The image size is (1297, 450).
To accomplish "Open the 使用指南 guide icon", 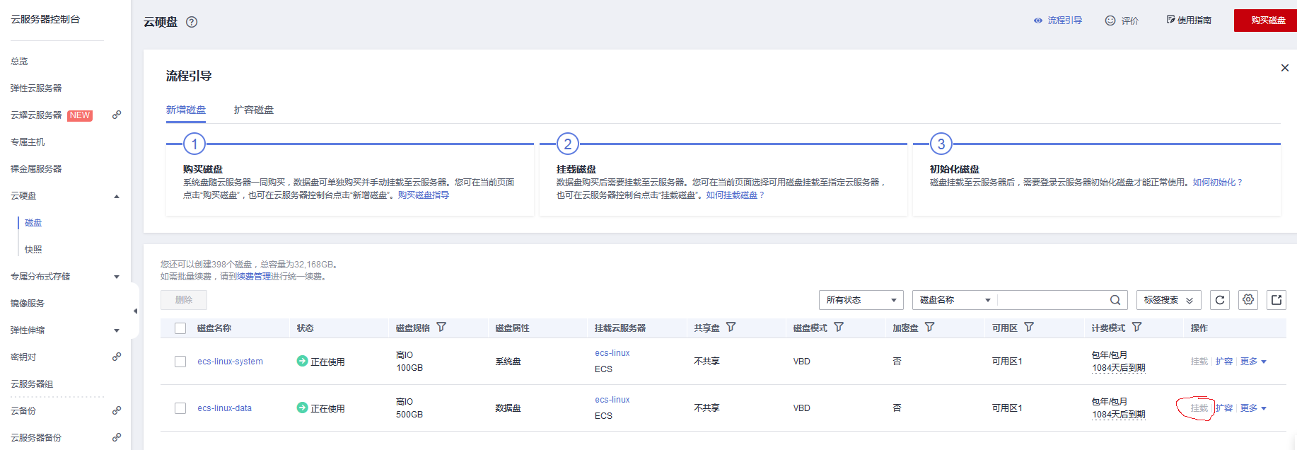I will point(1170,20).
